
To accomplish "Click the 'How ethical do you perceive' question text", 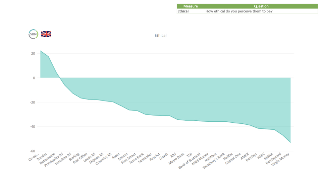I will pyautogui.click(x=239, y=11).
